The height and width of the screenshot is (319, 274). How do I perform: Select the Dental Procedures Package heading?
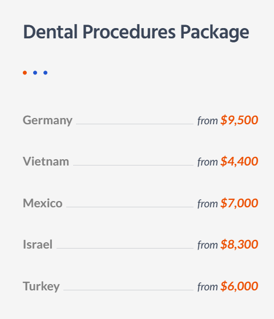click(x=136, y=32)
